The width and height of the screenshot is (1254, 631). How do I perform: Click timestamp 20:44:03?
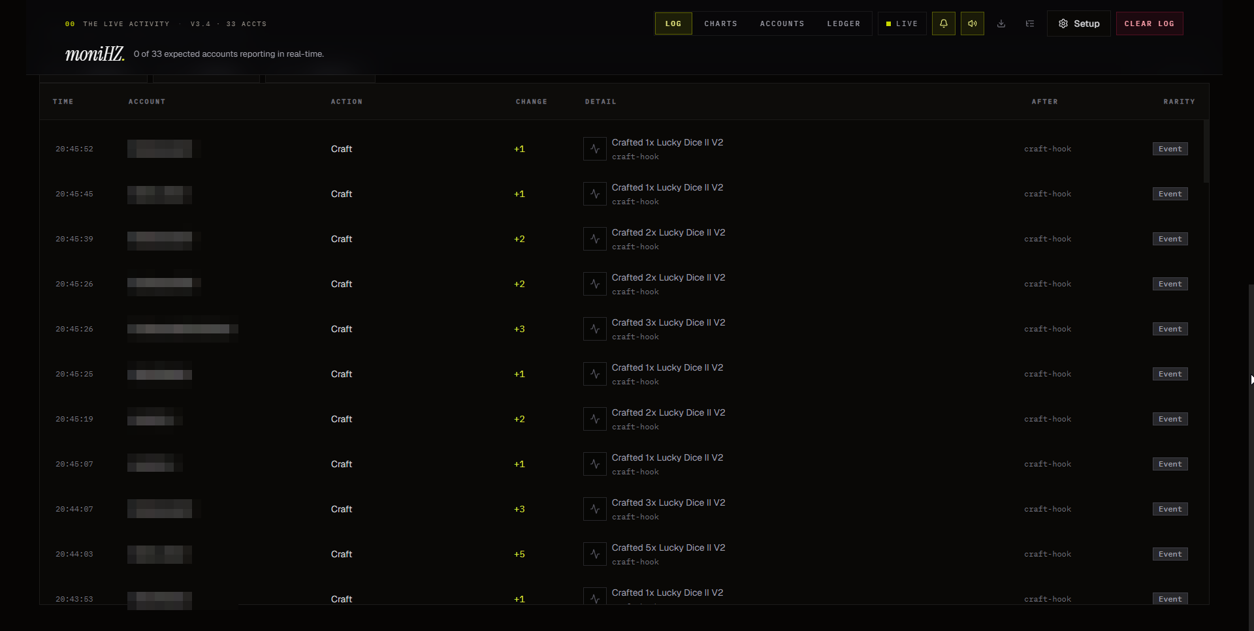click(74, 554)
